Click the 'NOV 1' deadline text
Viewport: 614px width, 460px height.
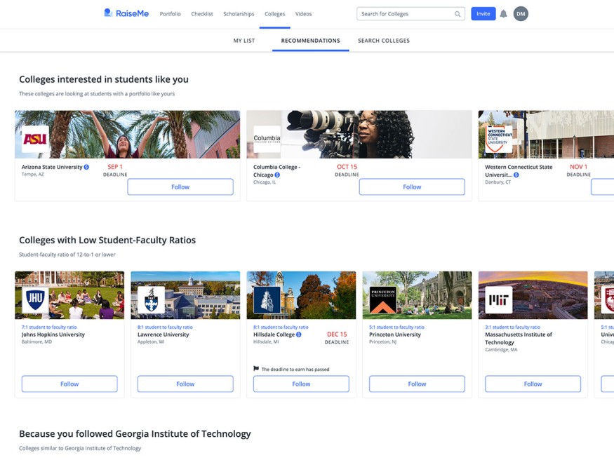click(x=579, y=167)
